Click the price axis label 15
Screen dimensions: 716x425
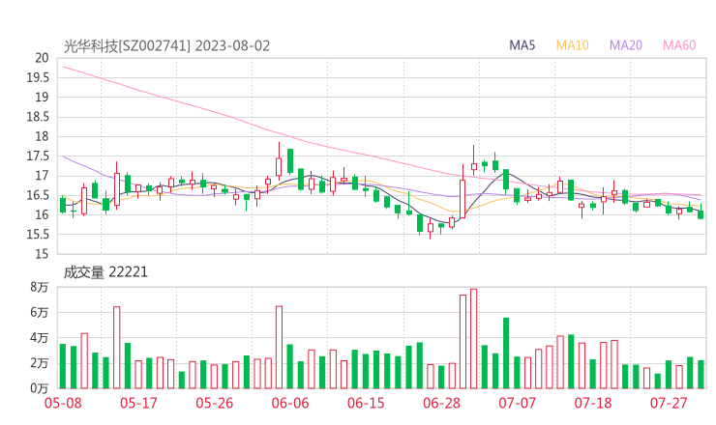[42, 254]
